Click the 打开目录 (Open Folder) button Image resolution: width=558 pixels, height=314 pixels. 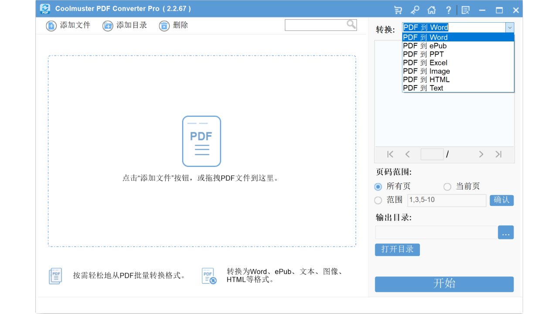click(x=397, y=249)
